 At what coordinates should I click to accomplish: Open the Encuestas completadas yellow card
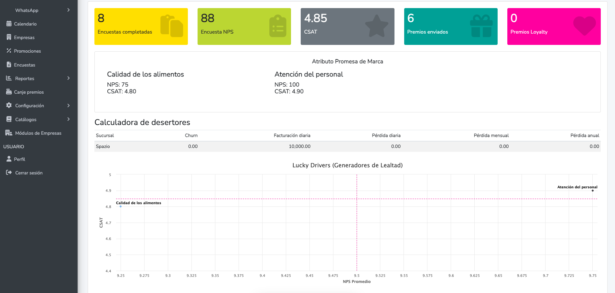pyautogui.click(x=141, y=26)
